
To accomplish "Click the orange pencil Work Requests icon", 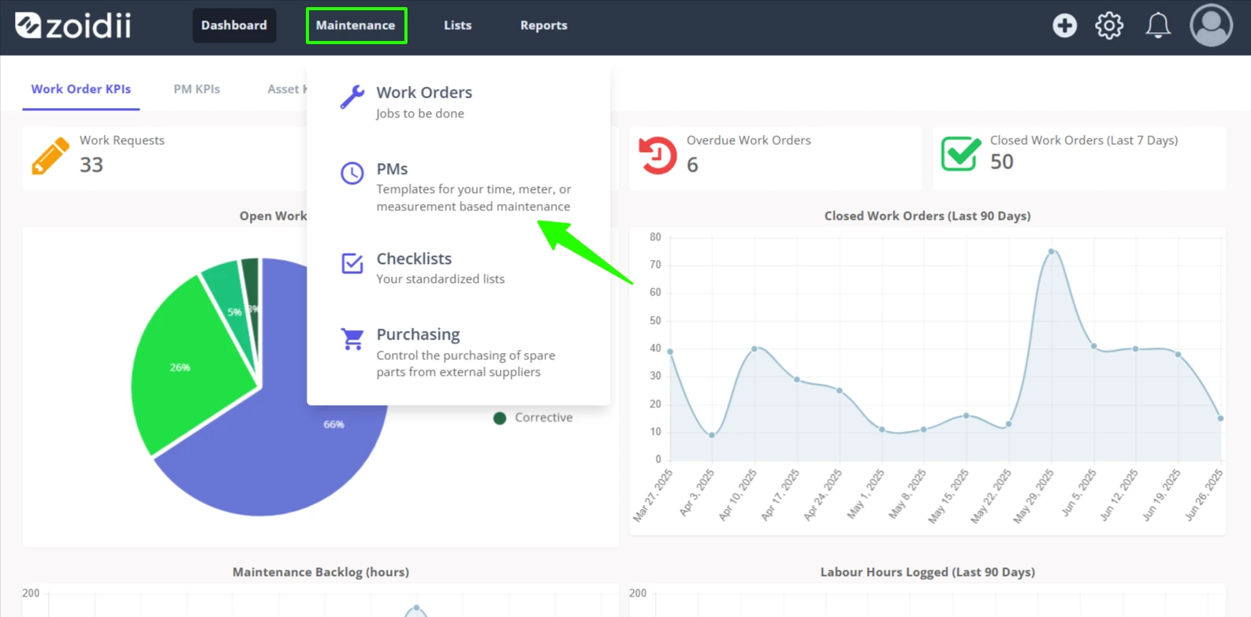I will [50, 155].
